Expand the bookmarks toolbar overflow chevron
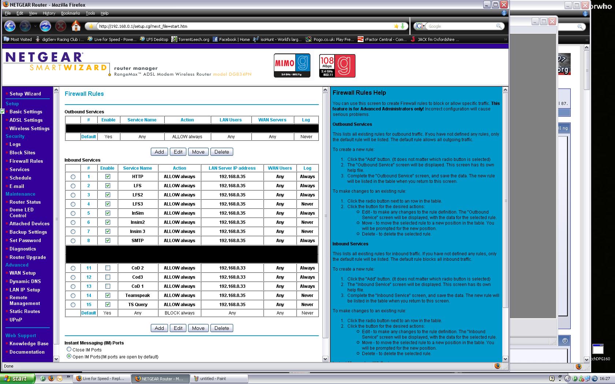 505,39
